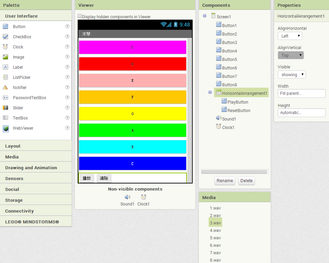Select PlayButton in the components tree

[x=238, y=102]
